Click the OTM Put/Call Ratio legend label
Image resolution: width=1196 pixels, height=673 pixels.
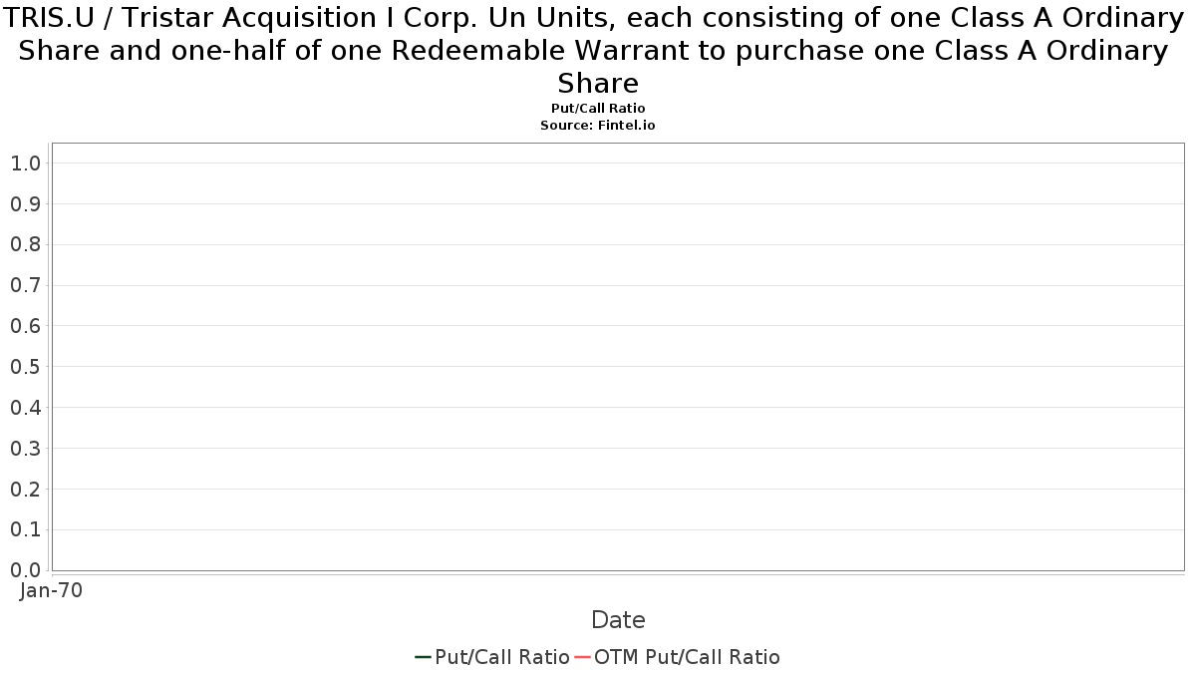point(687,657)
